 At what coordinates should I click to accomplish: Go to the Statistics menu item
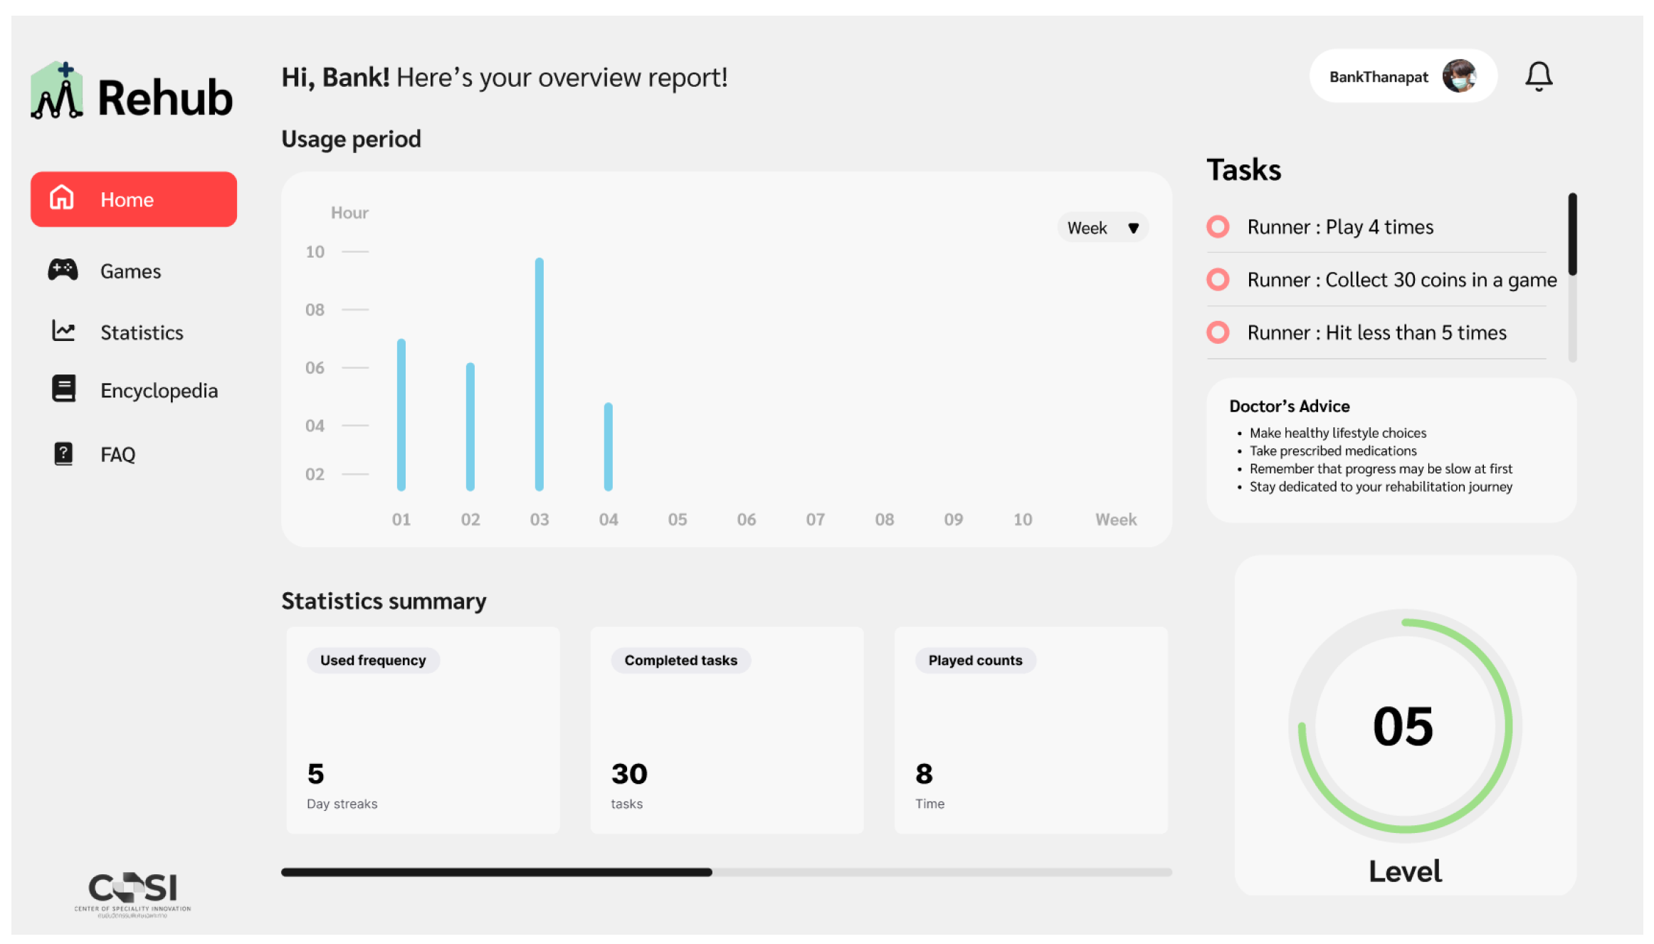[142, 332]
